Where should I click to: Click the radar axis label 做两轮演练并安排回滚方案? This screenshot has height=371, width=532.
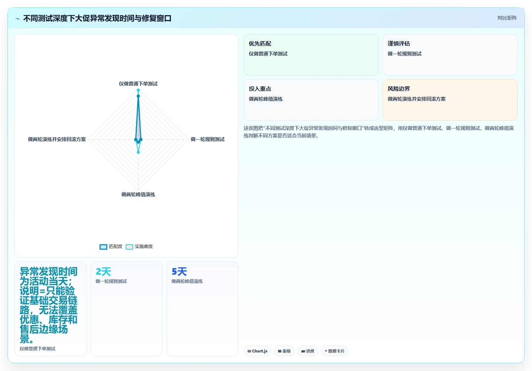tap(57, 139)
